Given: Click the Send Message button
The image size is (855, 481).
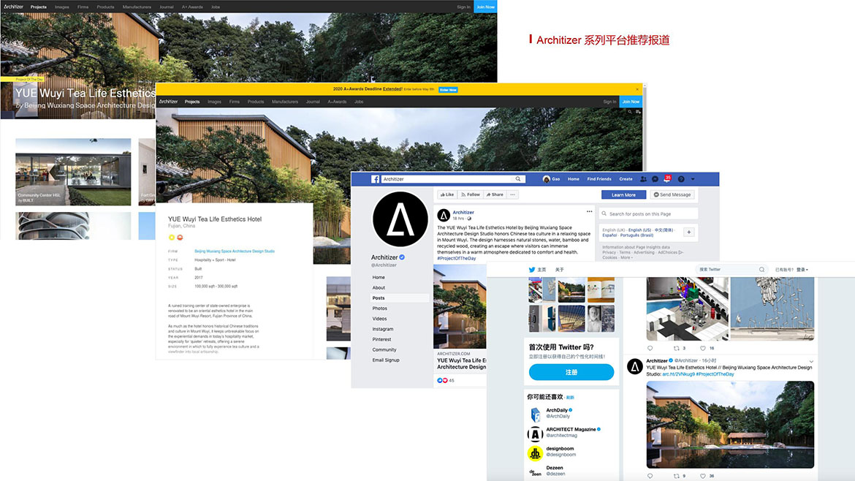Looking at the screenshot, I should [x=672, y=194].
